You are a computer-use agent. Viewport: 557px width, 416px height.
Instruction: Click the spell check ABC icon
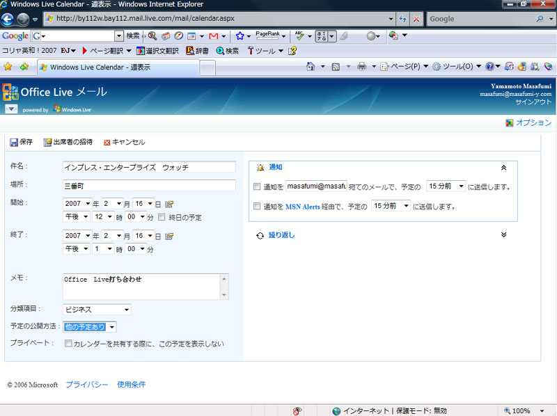pyautogui.click(x=299, y=35)
